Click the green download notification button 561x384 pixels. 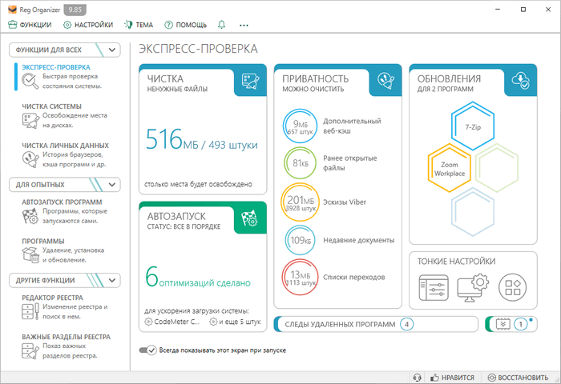click(x=502, y=324)
